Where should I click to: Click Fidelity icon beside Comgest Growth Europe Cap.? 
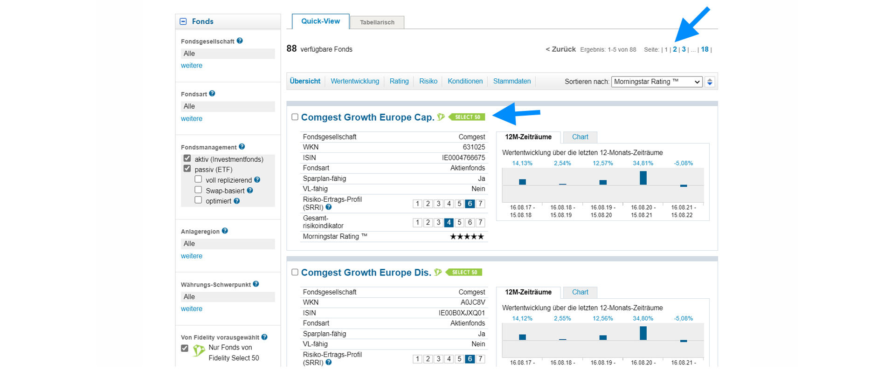[441, 117]
